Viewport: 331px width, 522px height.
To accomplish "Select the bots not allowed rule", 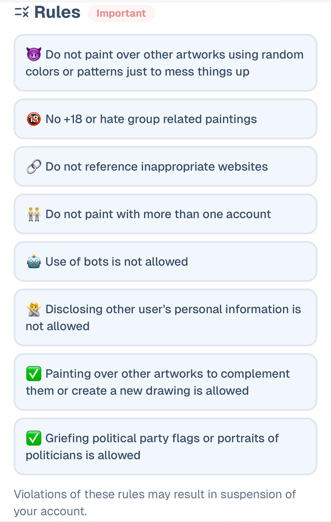I will click(117, 262).
